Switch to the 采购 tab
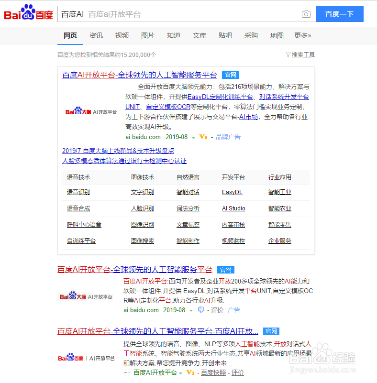This screenshot has width=377, height=383. coord(251,36)
